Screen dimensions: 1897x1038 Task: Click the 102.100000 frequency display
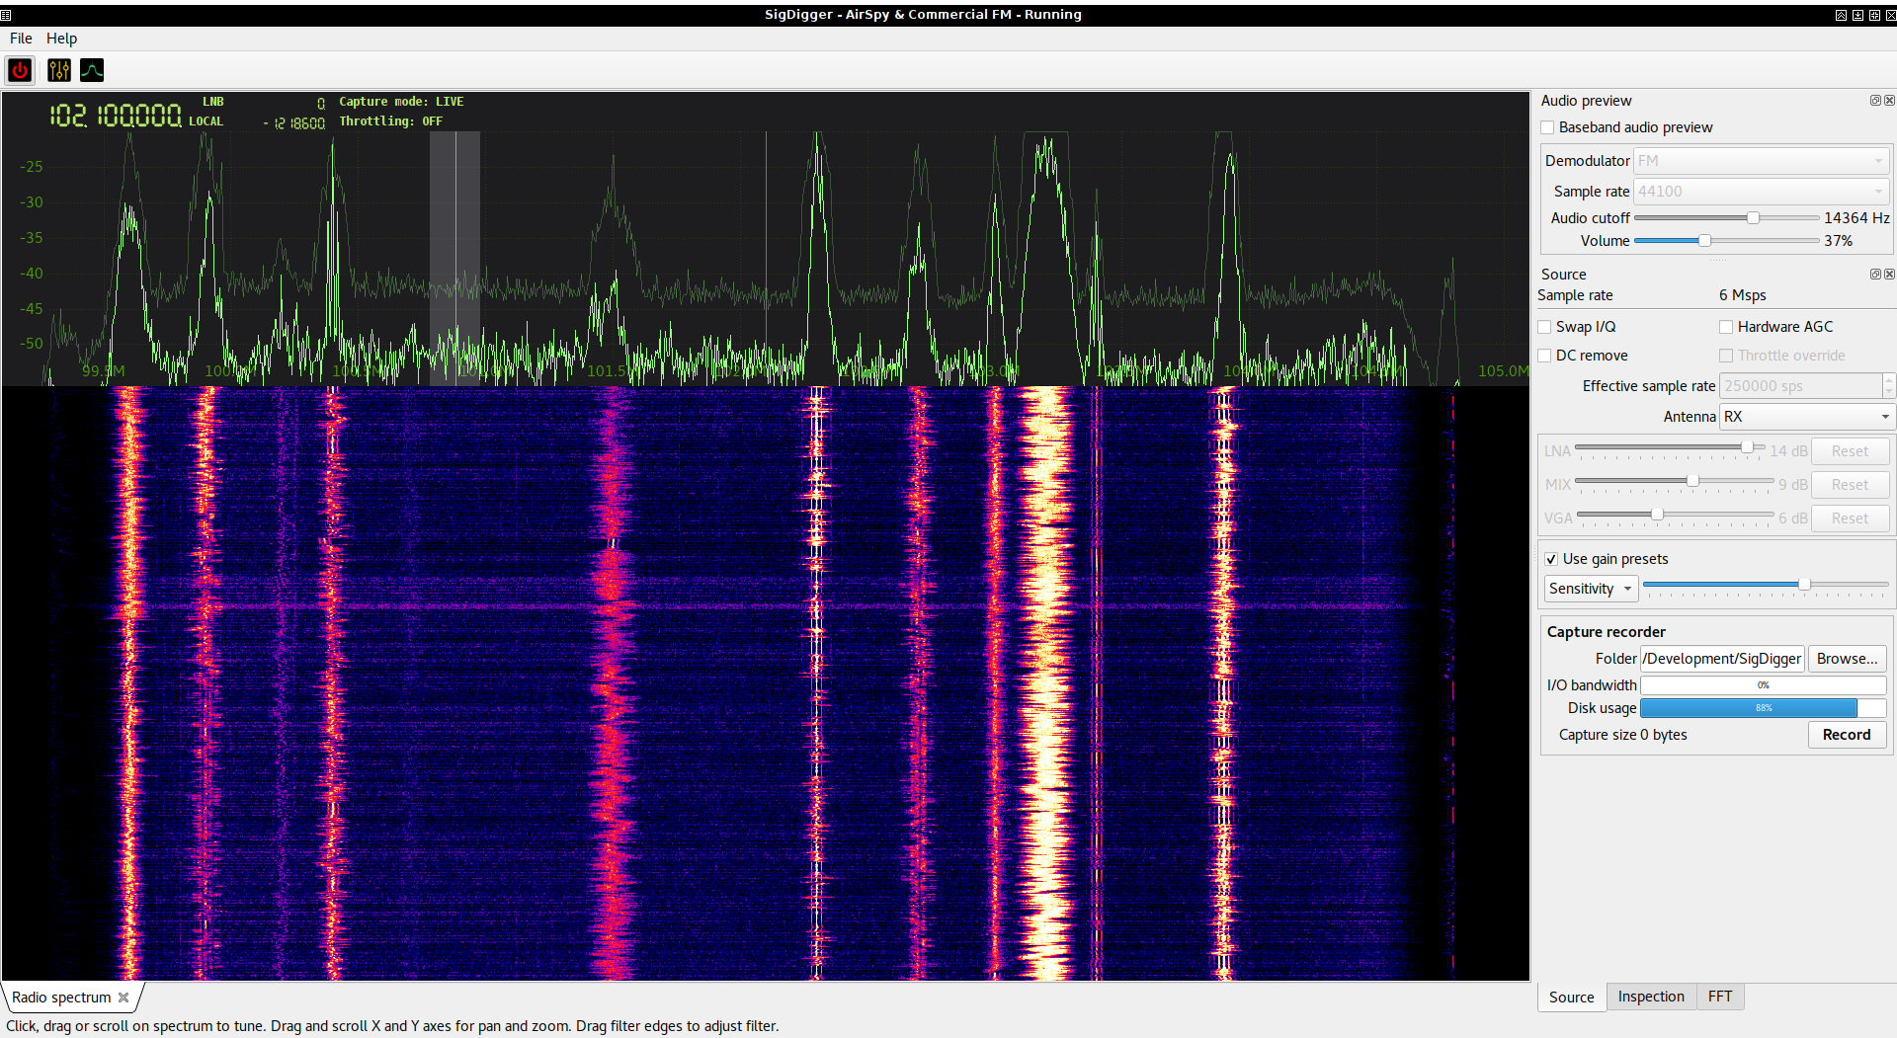pyautogui.click(x=116, y=116)
